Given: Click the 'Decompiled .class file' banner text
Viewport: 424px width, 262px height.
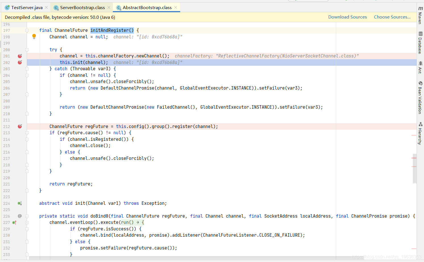Looking at the screenshot, I should 60,17.
